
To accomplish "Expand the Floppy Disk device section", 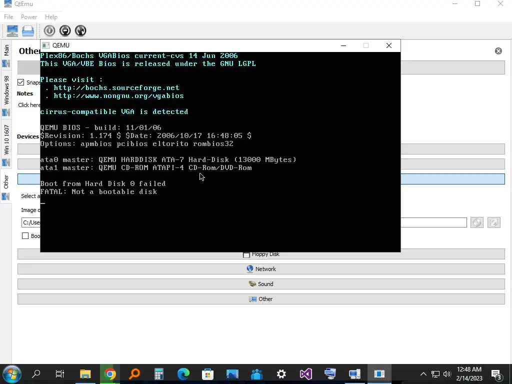I will (x=261, y=254).
